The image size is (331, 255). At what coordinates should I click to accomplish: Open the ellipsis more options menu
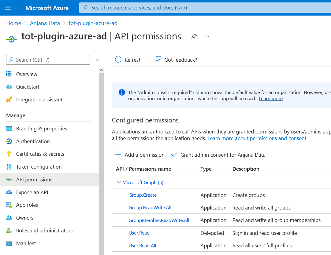click(x=207, y=36)
